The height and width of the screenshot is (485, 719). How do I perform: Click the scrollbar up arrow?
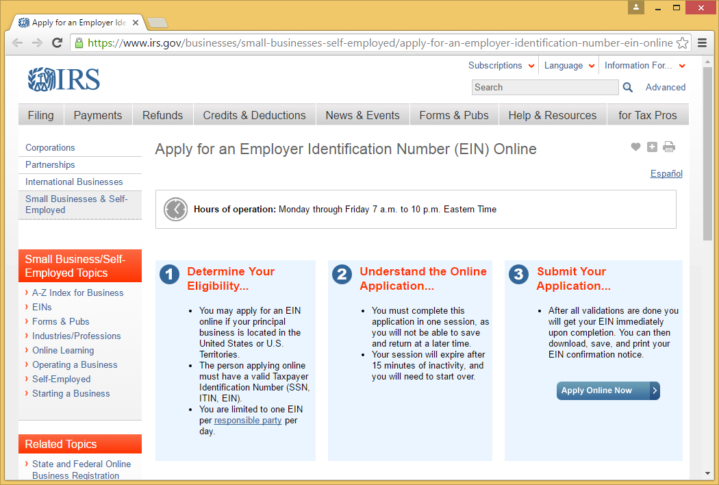point(707,62)
